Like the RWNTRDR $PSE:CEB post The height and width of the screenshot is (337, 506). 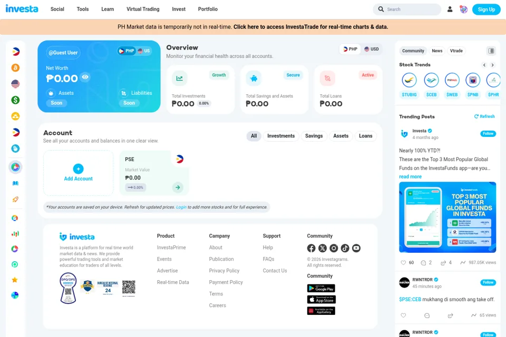pos(403,315)
